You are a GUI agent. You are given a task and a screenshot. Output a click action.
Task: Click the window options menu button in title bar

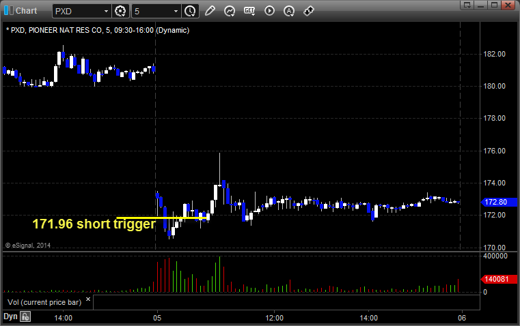pyautogui.click(x=467, y=5)
